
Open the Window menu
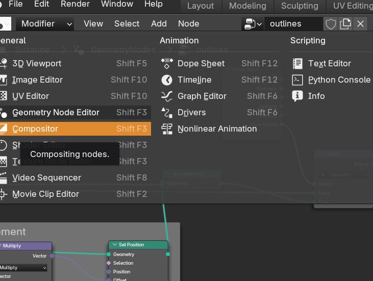coord(117,4)
